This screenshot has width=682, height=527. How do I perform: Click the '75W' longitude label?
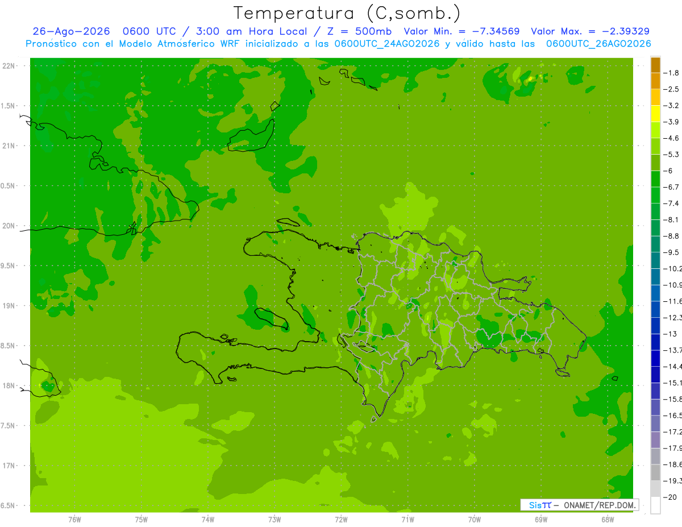141,519
